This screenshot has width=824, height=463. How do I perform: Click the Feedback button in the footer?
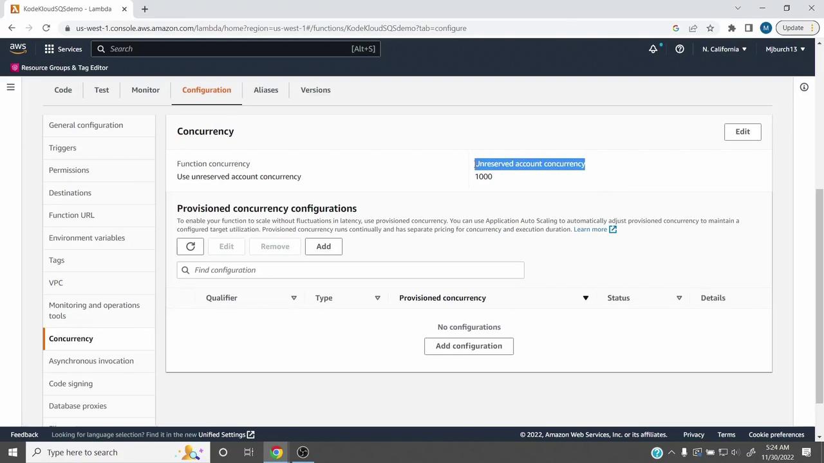pos(24,435)
